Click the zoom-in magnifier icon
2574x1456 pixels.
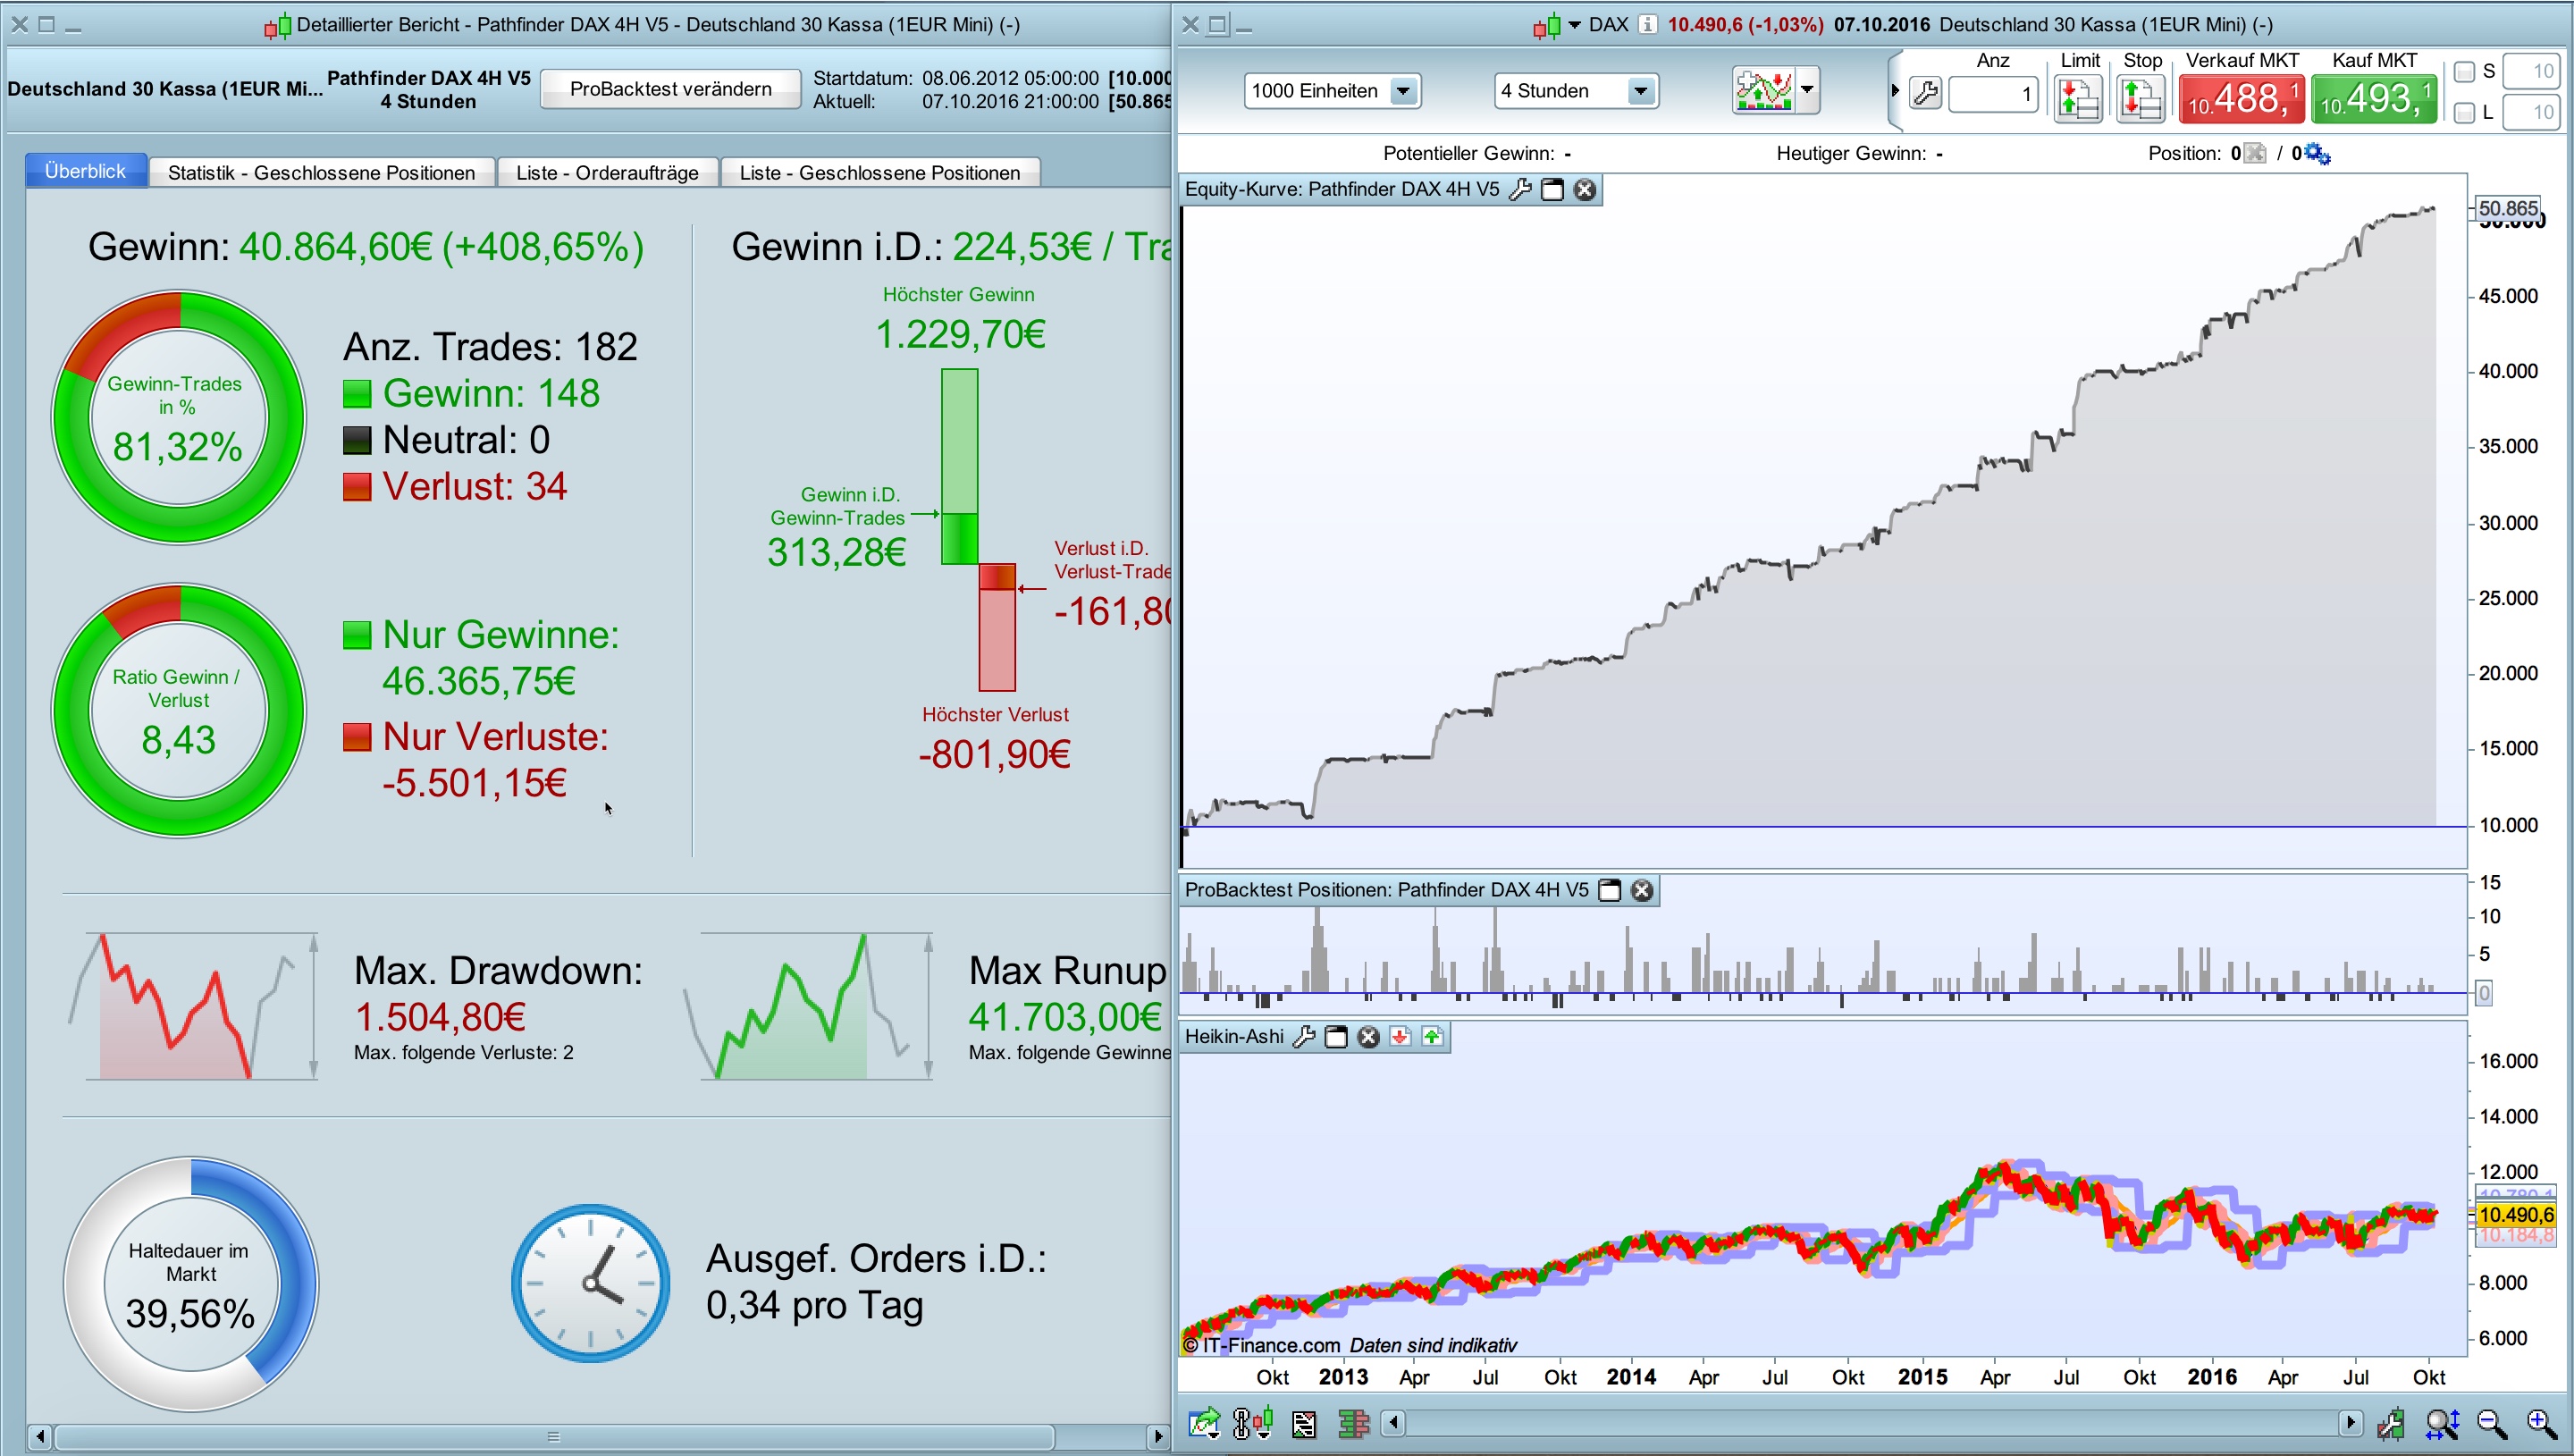click(2540, 1422)
